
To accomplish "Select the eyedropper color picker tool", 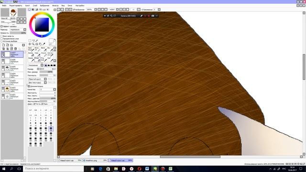I will pos(44,44).
